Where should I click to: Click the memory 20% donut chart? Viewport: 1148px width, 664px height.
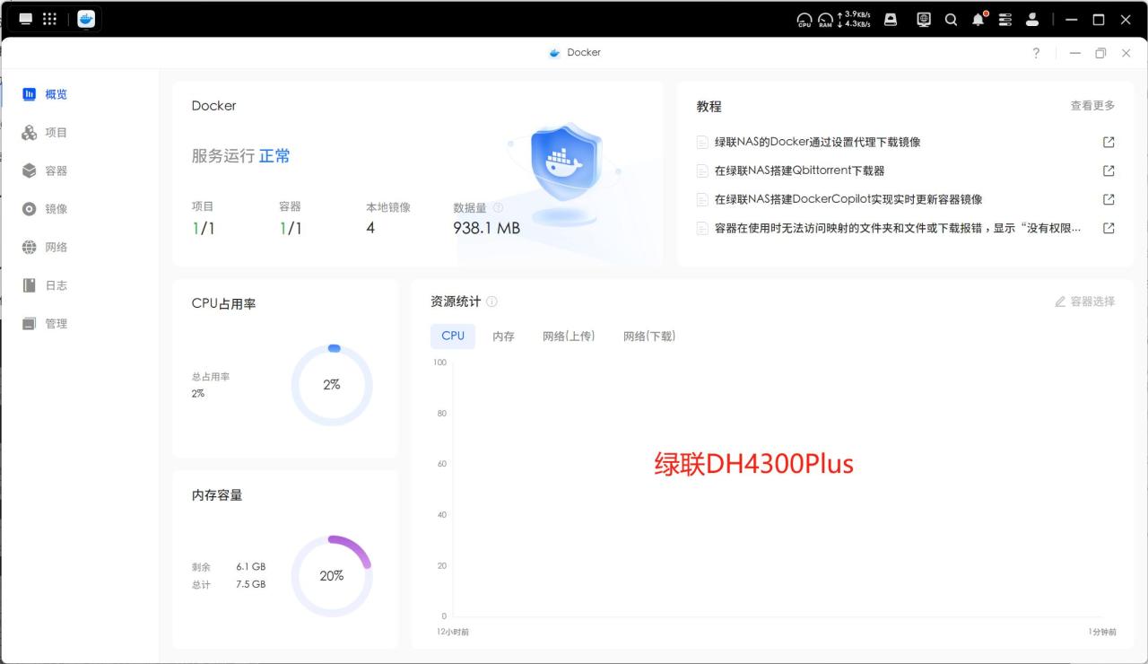(x=332, y=576)
